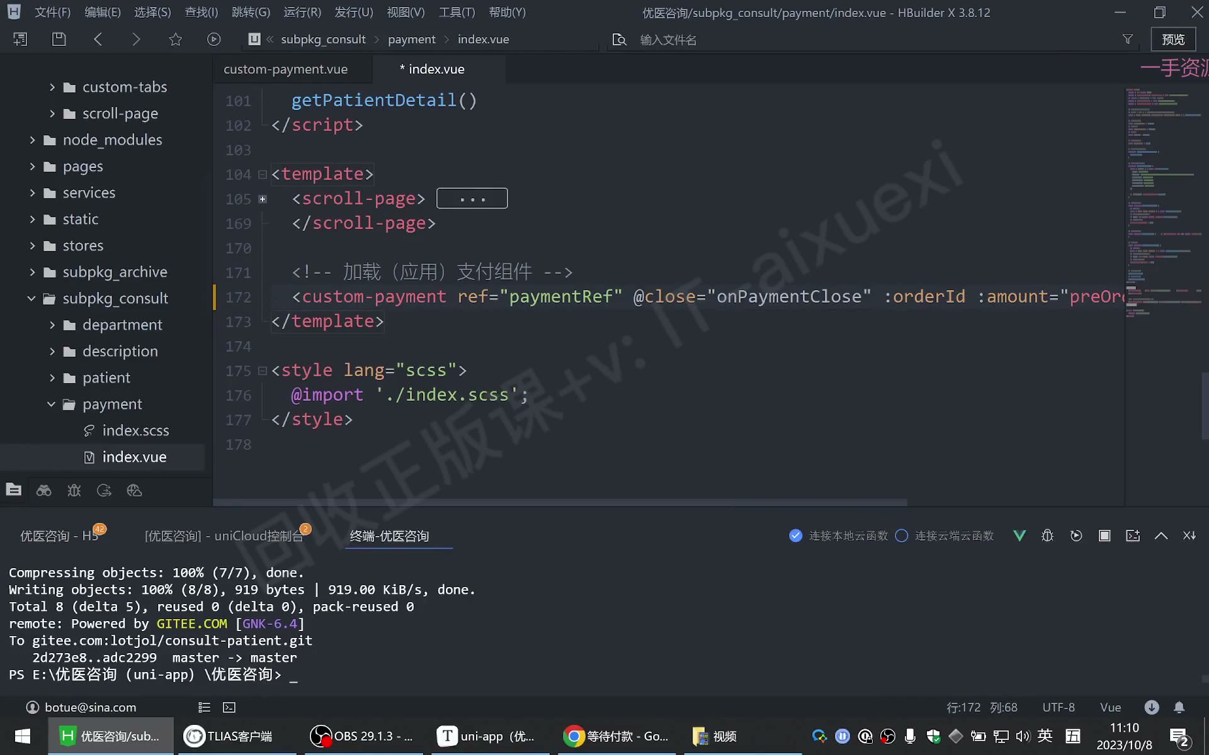Screen dimensions: 1209x755
Task: Click the stop square icon in terminal panel
Action: pyautogui.click(x=1104, y=535)
